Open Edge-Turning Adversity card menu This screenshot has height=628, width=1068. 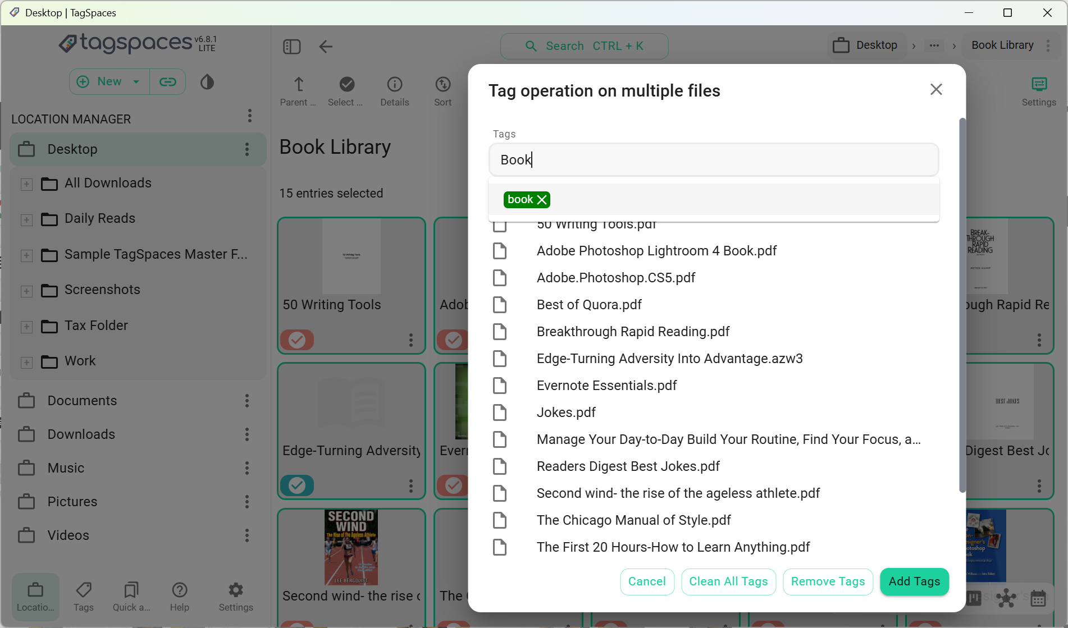[x=411, y=485]
